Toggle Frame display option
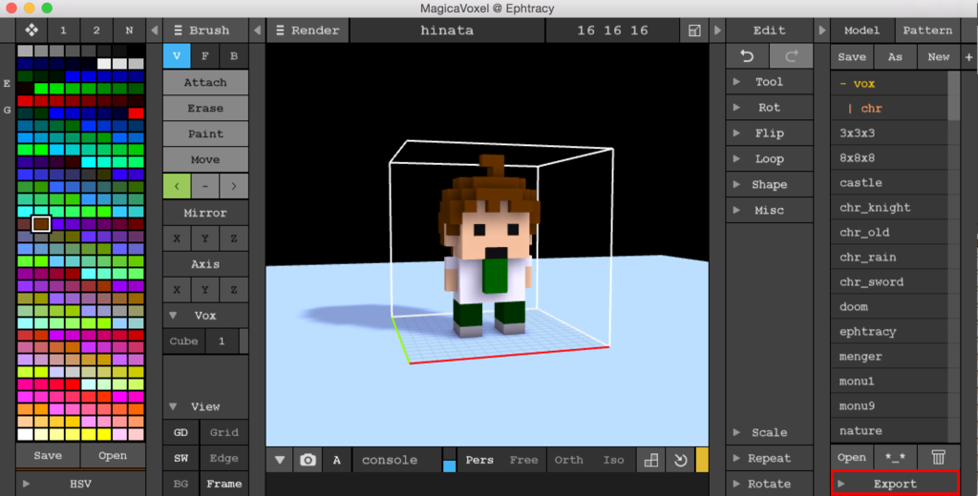 point(223,484)
